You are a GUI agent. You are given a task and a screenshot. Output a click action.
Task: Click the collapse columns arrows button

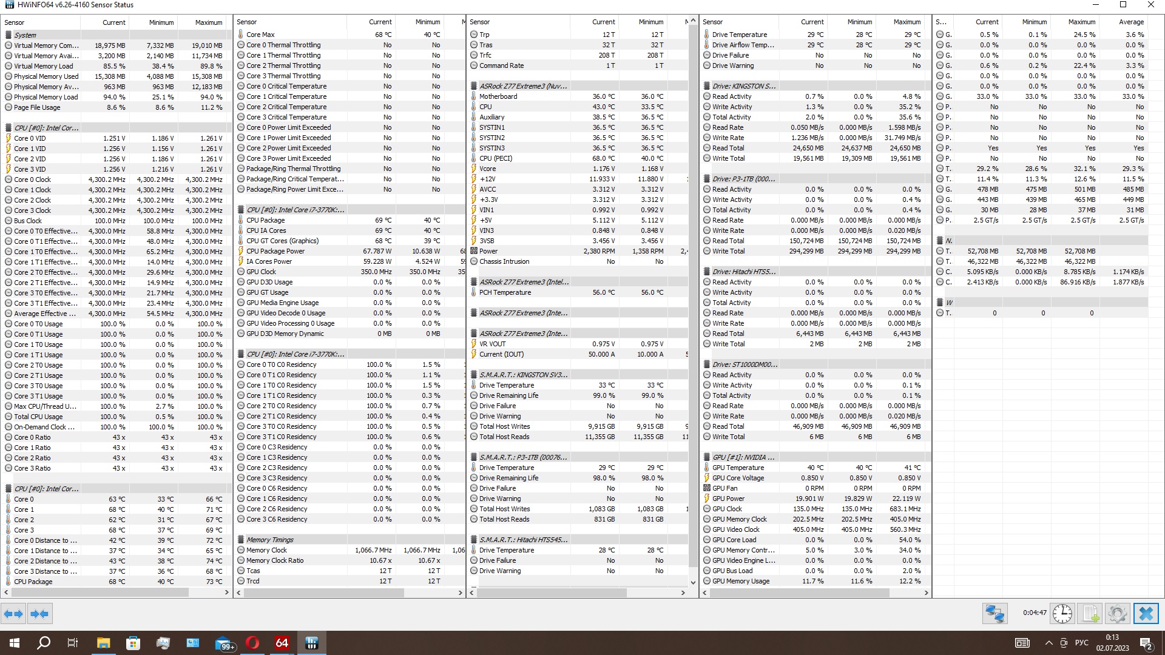click(x=39, y=614)
